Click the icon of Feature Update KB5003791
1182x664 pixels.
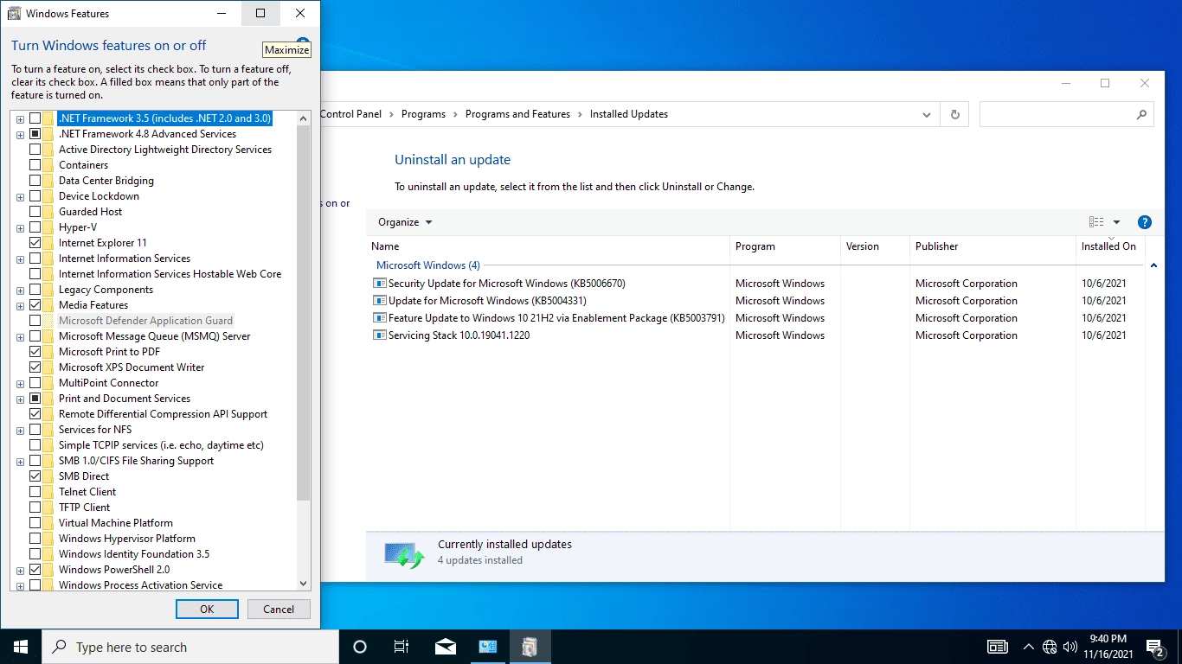[379, 318]
